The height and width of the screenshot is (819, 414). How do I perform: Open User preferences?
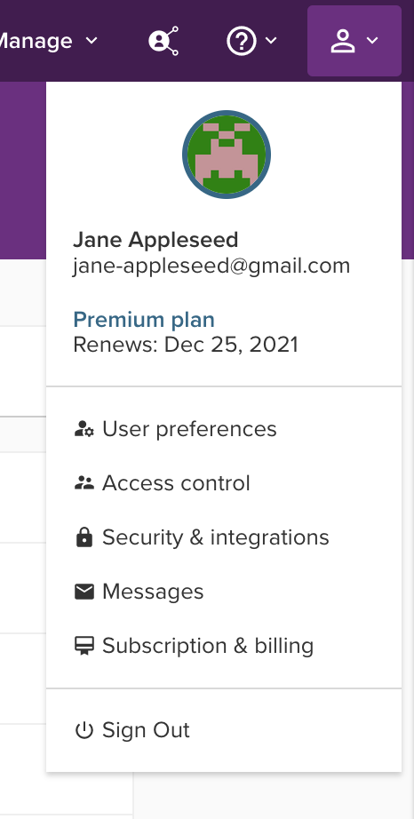click(189, 429)
